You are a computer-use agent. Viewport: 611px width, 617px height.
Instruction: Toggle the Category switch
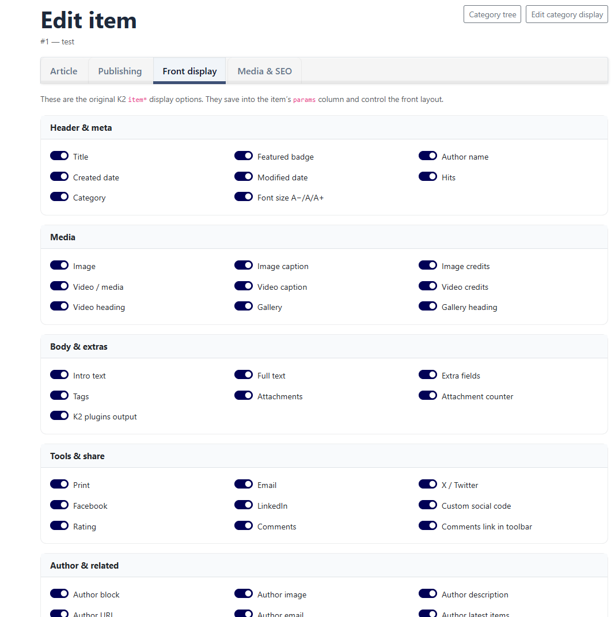click(x=59, y=196)
